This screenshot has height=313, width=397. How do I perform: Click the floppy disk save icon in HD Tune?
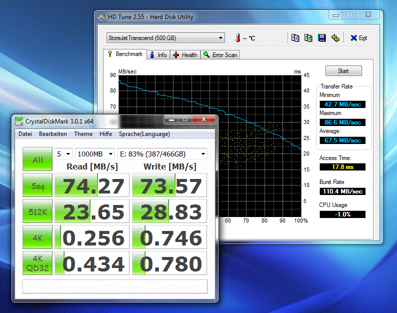321,38
